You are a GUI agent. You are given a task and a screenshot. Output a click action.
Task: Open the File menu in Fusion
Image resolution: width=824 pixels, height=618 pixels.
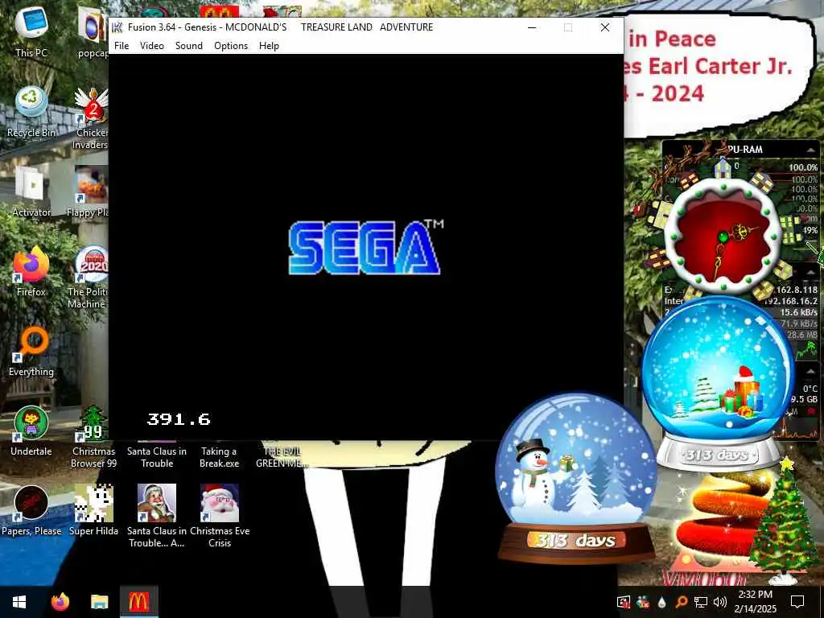122,46
